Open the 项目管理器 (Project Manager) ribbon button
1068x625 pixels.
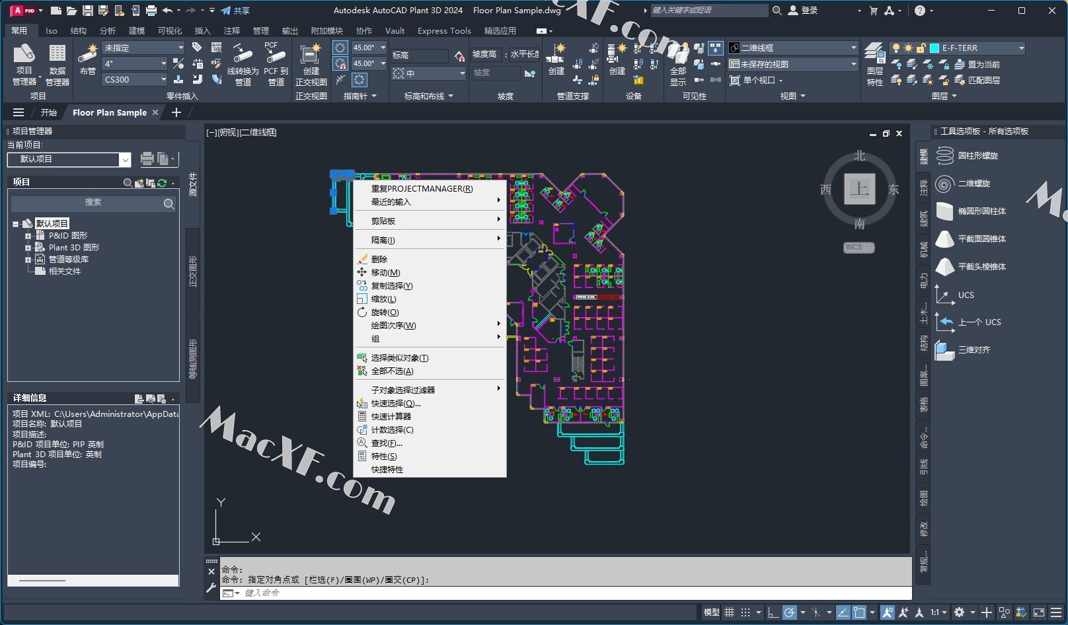(24, 64)
